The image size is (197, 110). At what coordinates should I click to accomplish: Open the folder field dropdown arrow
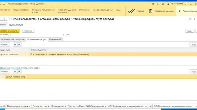point(65,35)
